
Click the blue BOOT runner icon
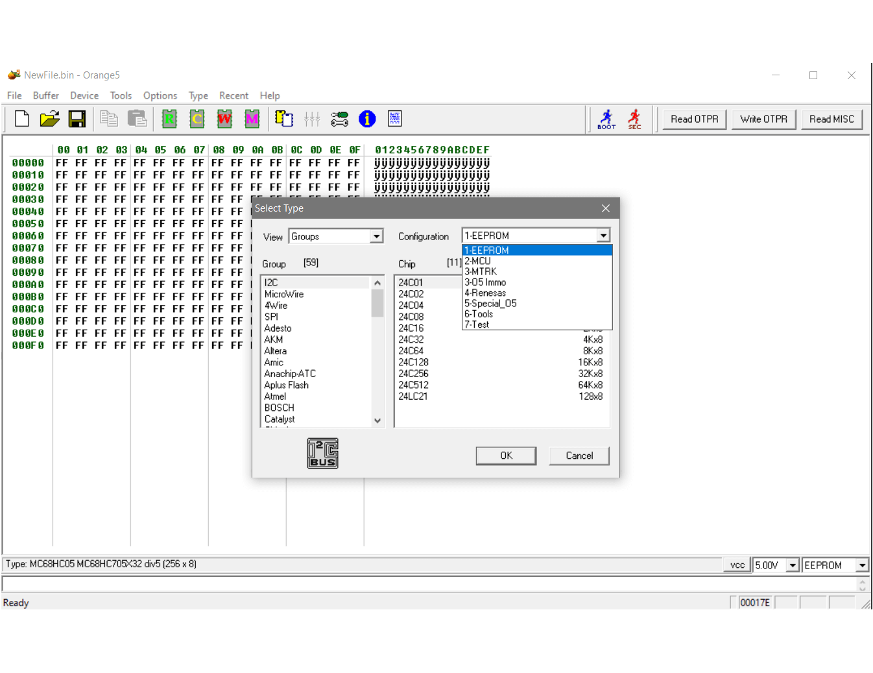tap(605, 119)
